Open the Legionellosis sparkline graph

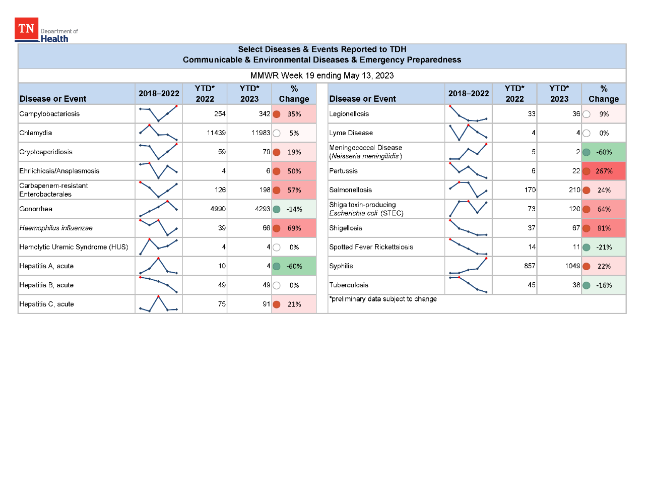click(468, 114)
